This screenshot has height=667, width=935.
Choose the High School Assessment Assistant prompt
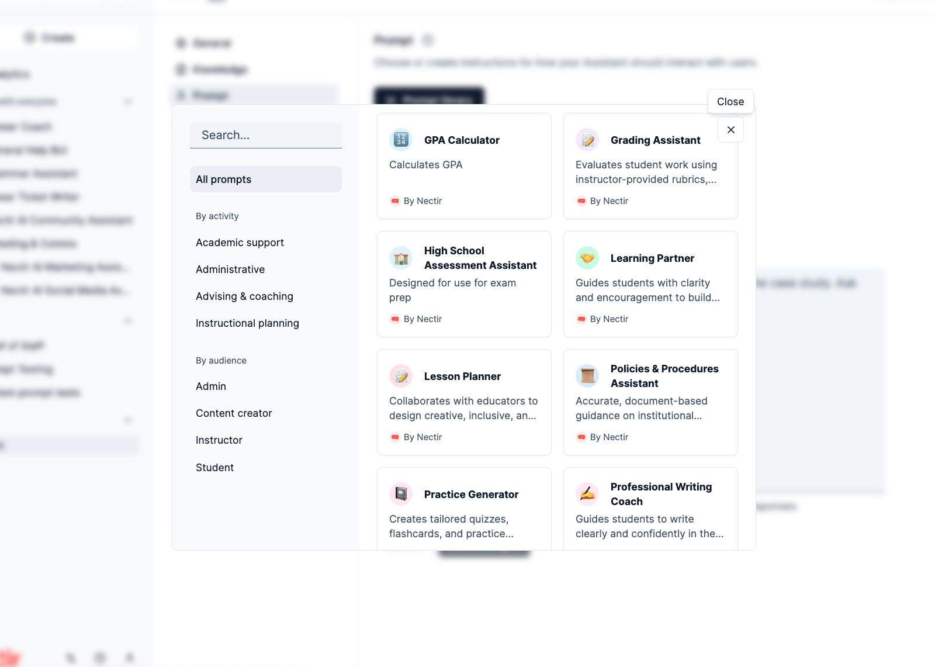tap(464, 284)
